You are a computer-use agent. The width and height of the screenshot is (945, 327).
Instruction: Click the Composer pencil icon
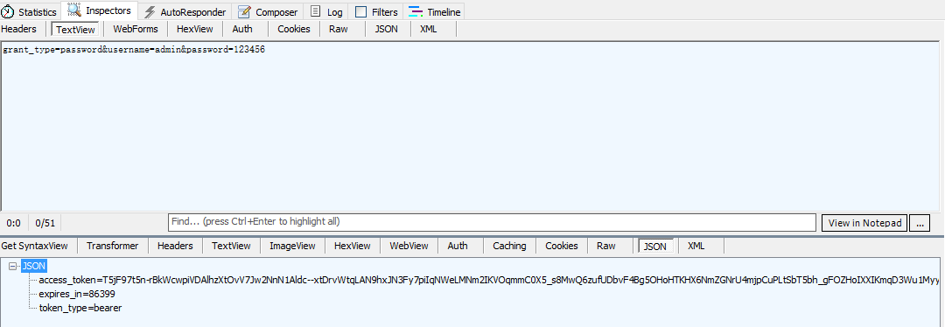[244, 11]
